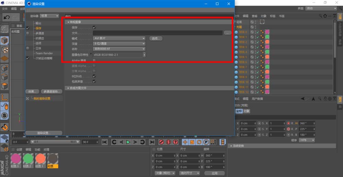The height and width of the screenshot is (177, 343).
Task: Select Team Render in render settings list
Action: tap(44, 53)
